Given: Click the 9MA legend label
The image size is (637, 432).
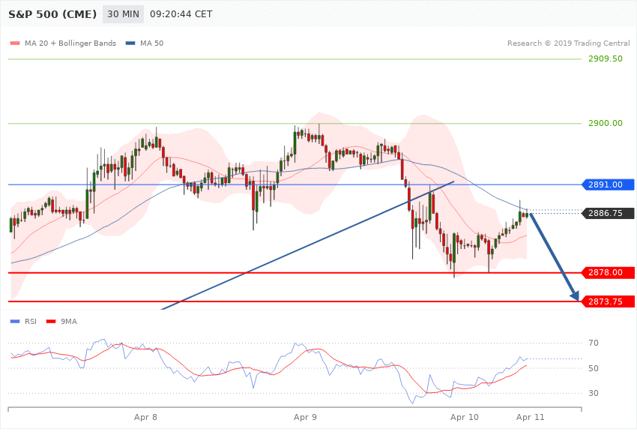Looking at the screenshot, I should (69, 322).
